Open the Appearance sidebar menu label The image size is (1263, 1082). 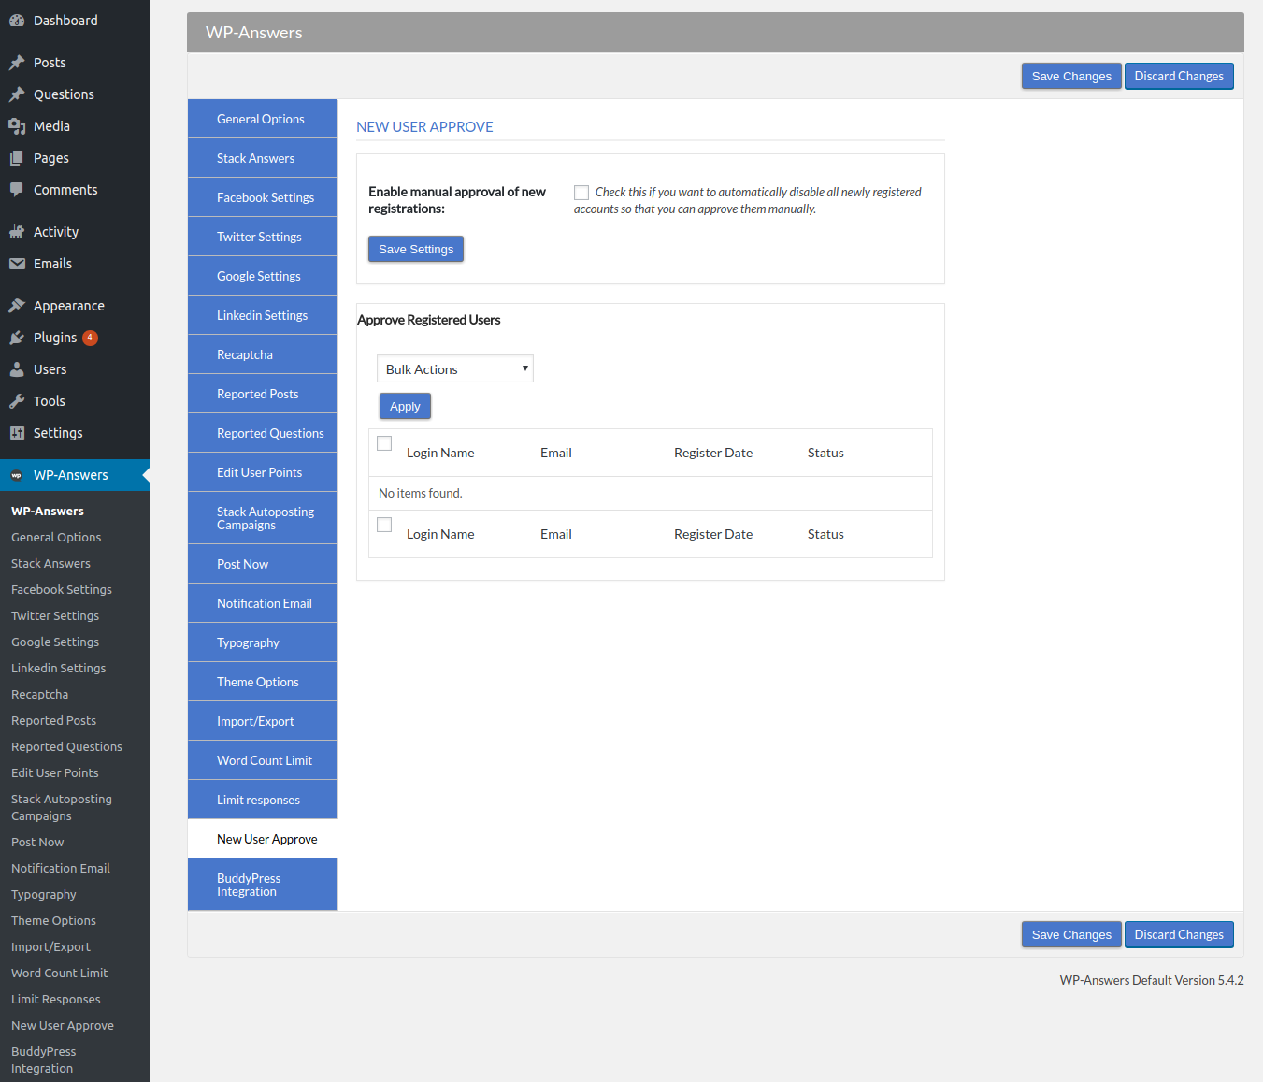click(x=69, y=306)
